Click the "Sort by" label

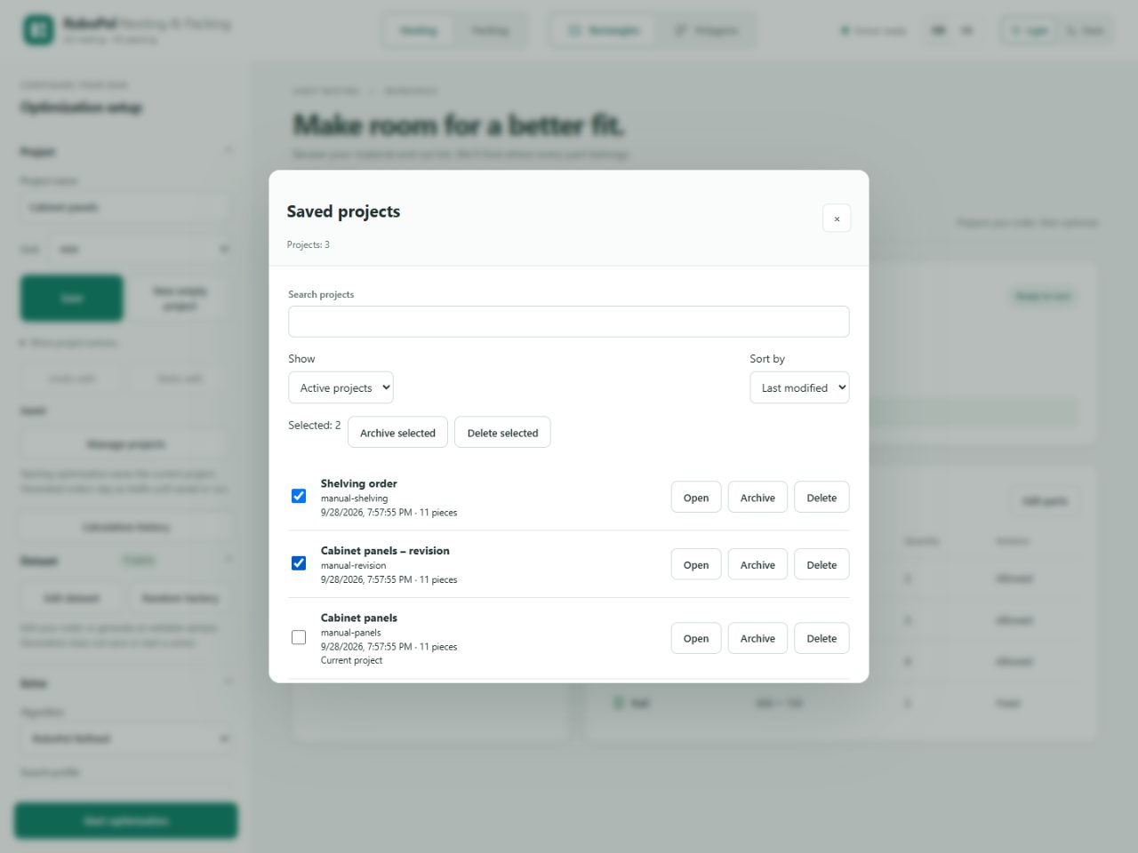click(767, 359)
